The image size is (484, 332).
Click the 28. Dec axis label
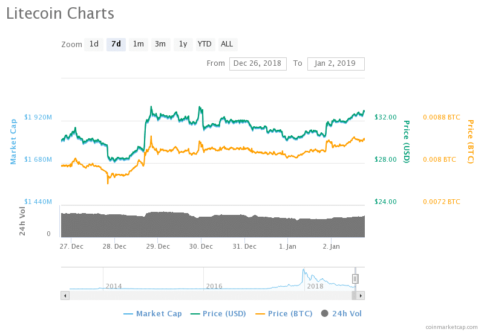(x=114, y=246)
